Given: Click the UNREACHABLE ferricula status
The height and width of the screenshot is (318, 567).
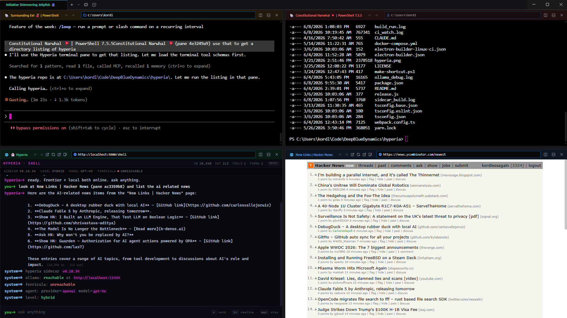Looking at the screenshot, I should click(x=131, y=171).
